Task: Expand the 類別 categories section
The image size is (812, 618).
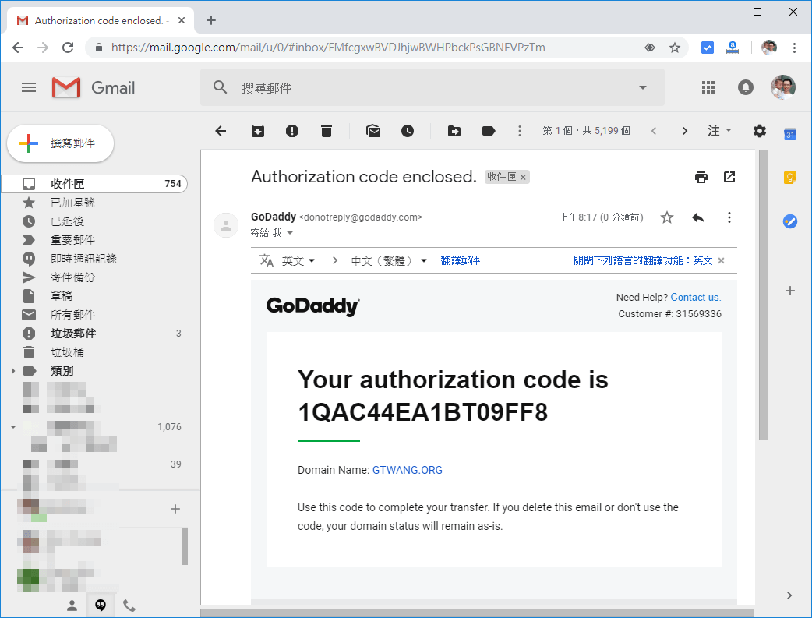Action: pos(13,371)
